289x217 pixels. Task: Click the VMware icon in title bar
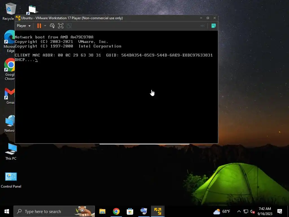[18, 18]
